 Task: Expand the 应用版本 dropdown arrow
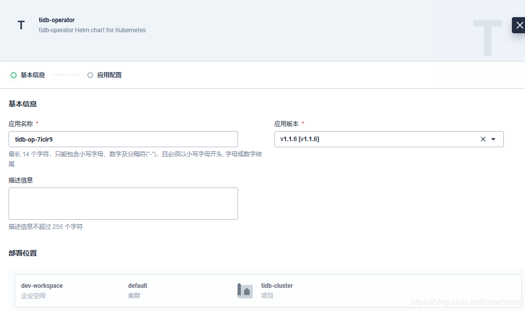[493, 139]
